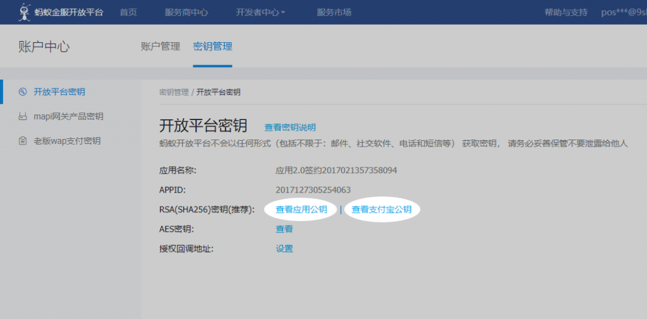Click the pos*** account name in header
This screenshot has width=647, height=319.
[x=623, y=12]
